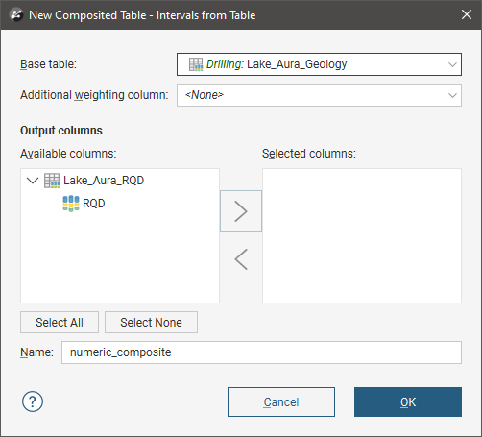The width and height of the screenshot is (482, 437).
Task: Click the RQD numeric column icon
Action: click(71, 204)
